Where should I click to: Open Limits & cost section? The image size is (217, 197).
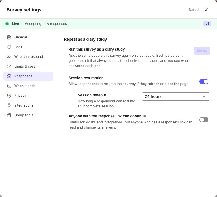(28, 66)
